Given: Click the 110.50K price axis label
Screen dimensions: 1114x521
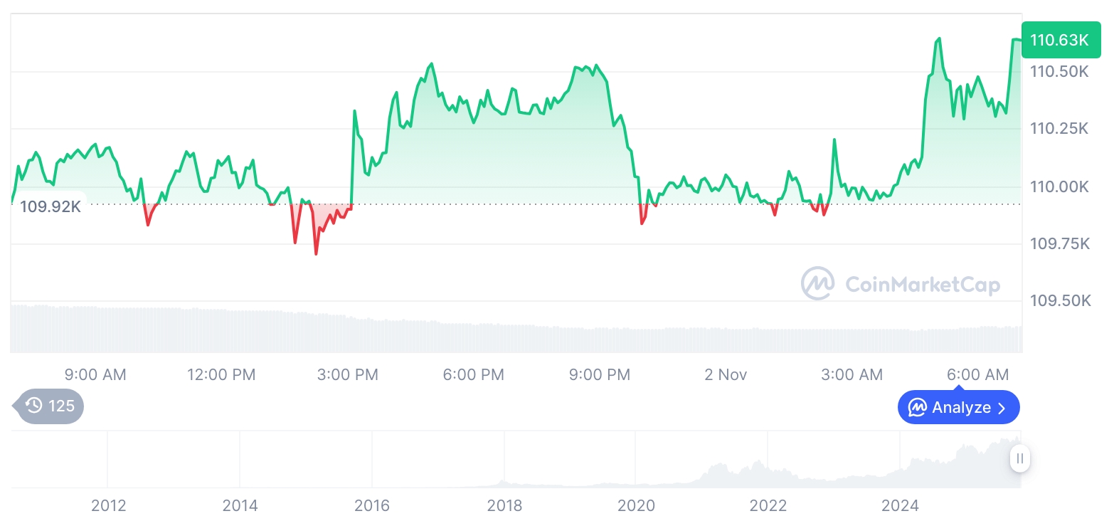Looking at the screenshot, I should pyautogui.click(x=1060, y=72).
